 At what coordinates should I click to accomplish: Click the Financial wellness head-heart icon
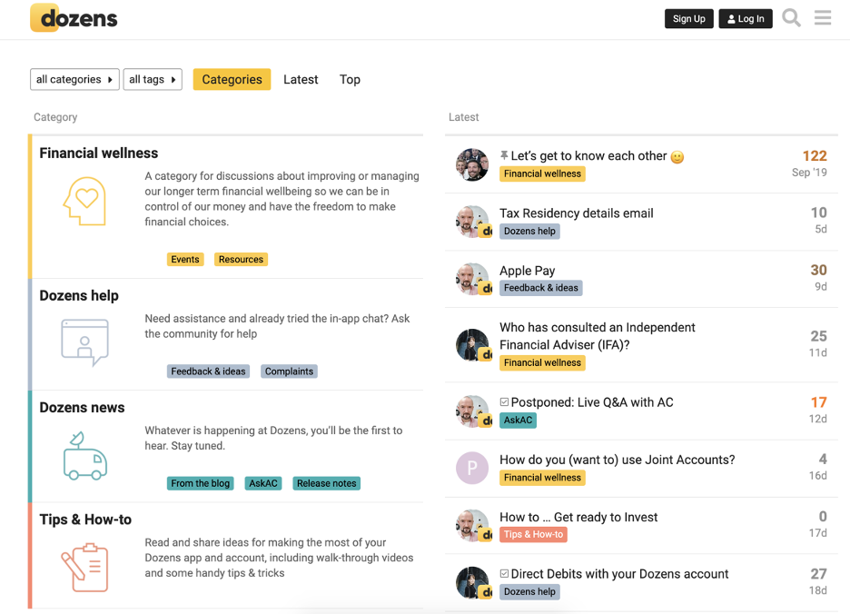click(x=84, y=202)
